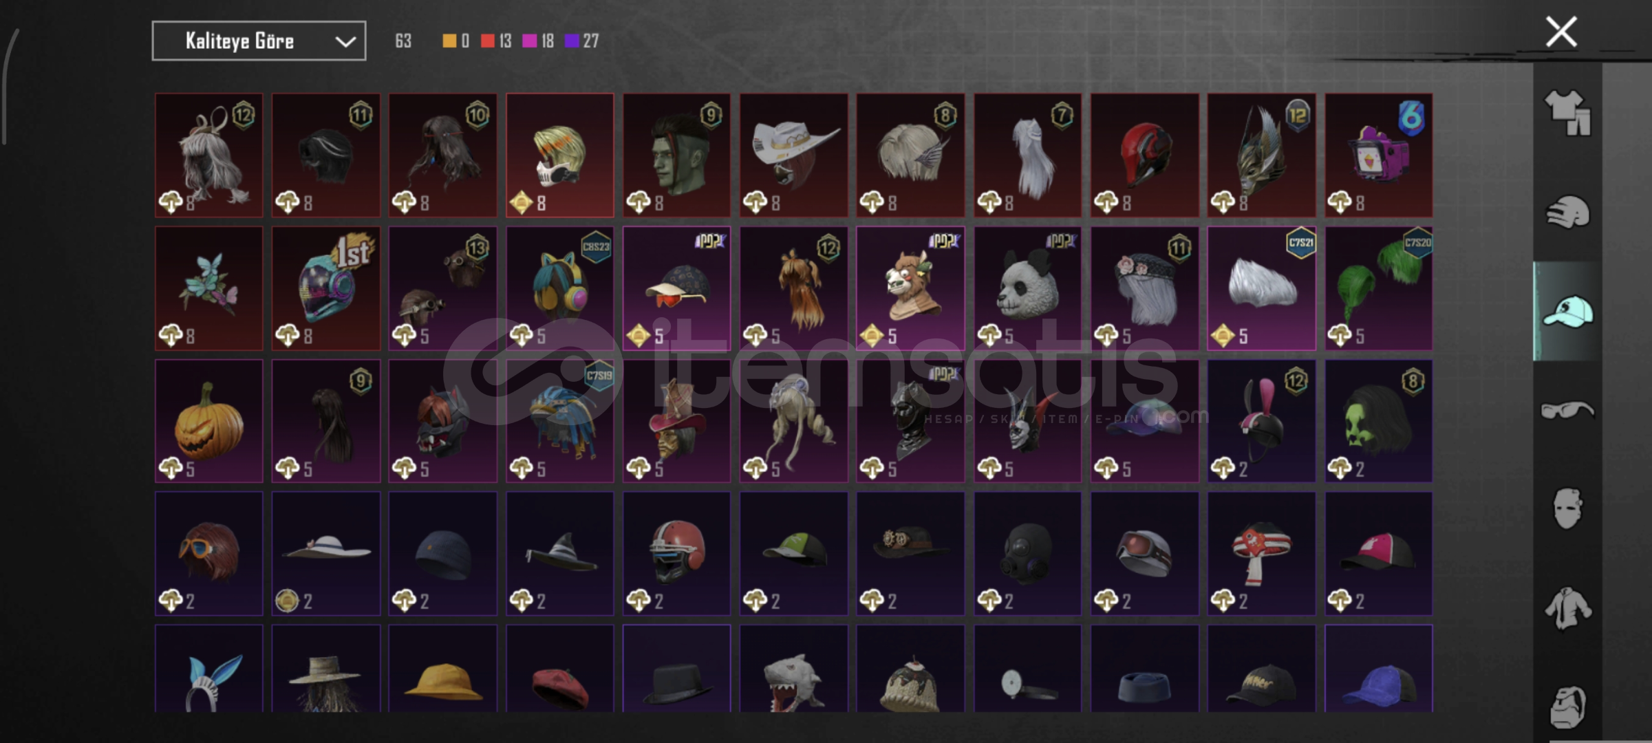Choose the 1st place racing helmet
This screenshot has width=1652, height=743.
[x=325, y=288]
